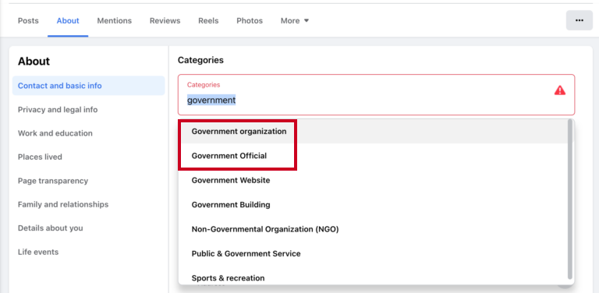
Task: Open the three-dot page options button
Action: (x=580, y=20)
